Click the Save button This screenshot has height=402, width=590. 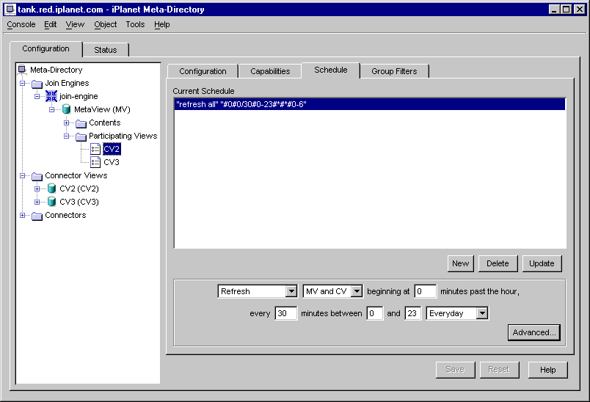pos(455,370)
